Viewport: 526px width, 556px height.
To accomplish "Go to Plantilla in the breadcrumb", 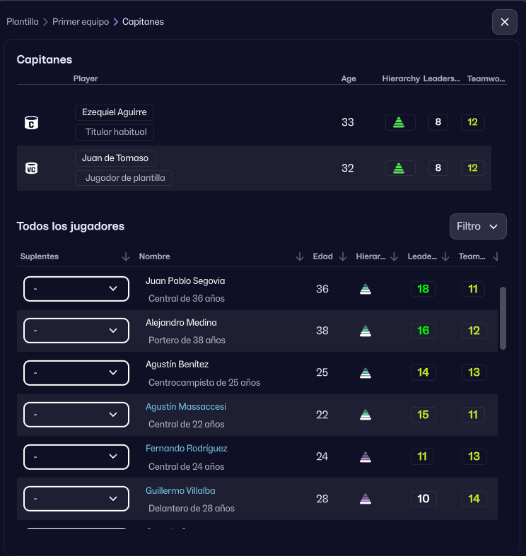I will [x=23, y=22].
